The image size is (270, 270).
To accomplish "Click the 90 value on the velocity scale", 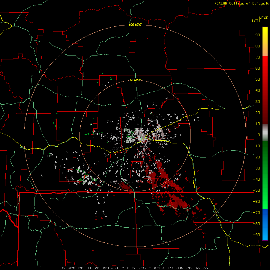I will 258,35.
